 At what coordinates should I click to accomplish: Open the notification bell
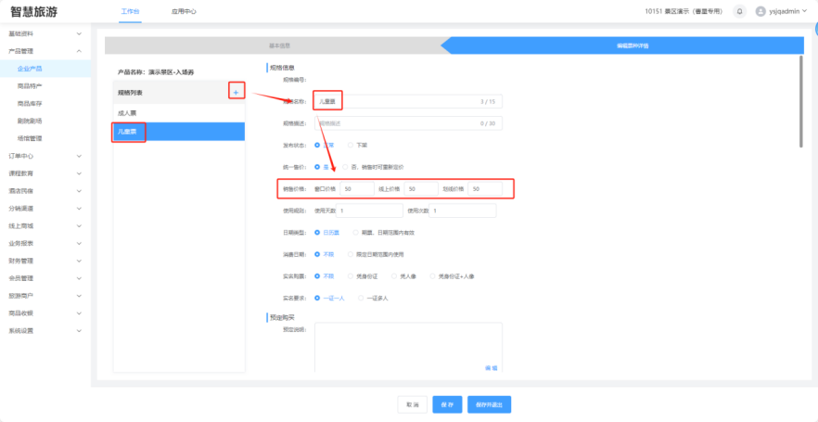pos(739,11)
